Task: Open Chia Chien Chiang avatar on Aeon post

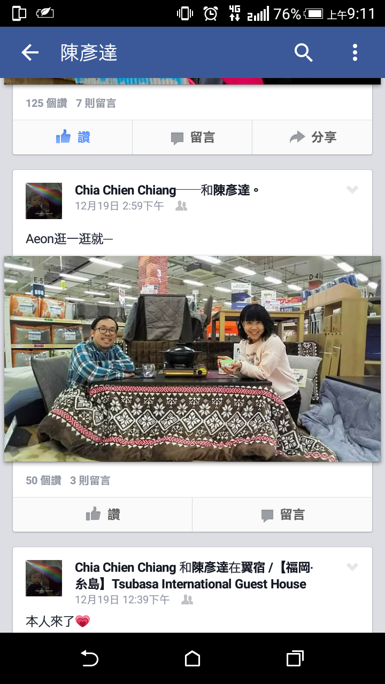Action: coord(44,201)
